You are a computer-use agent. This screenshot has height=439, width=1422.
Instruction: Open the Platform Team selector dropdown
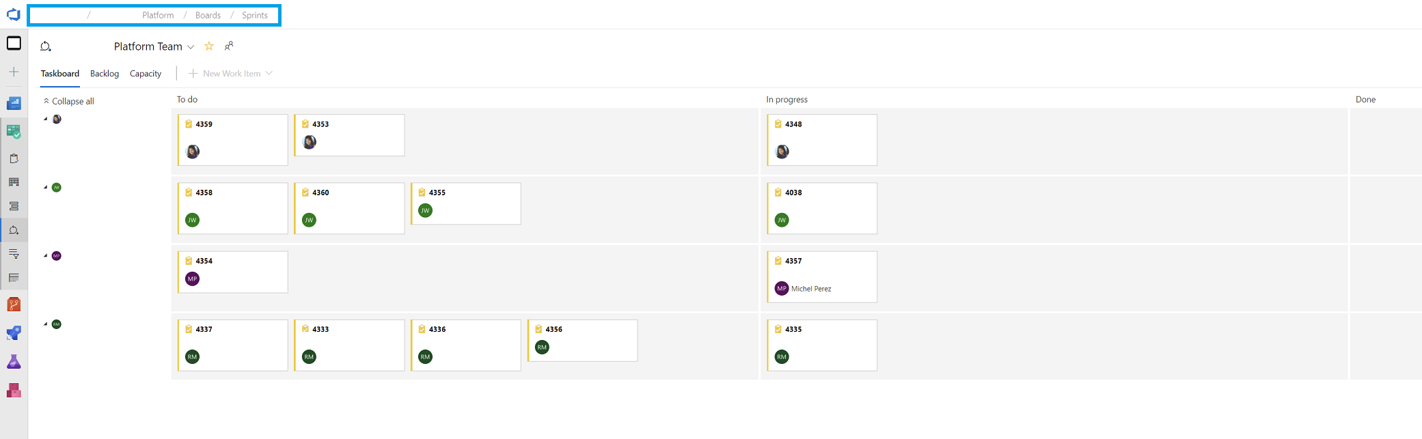click(x=191, y=47)
